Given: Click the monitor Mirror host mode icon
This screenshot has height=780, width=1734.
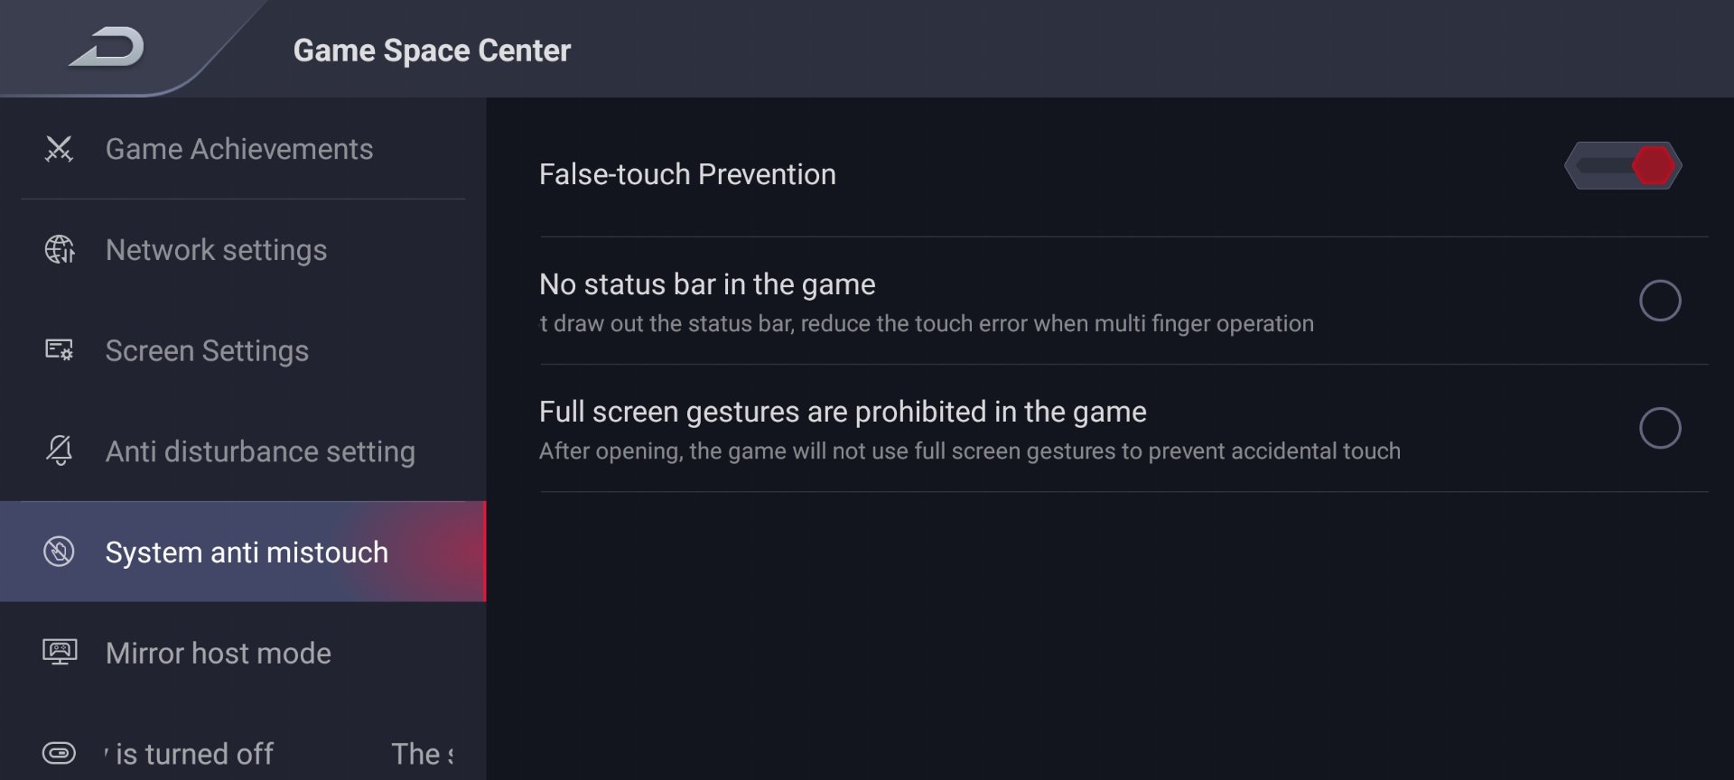Looking at the screenshot, I should click(x=60, y=652).
